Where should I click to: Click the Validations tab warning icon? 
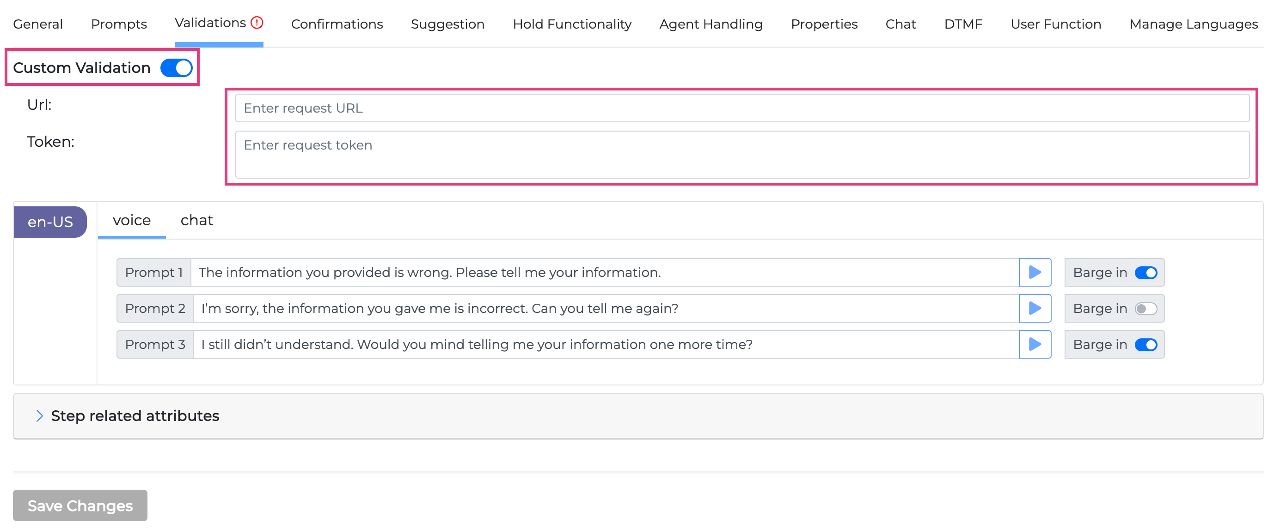(x=257, y=23)
